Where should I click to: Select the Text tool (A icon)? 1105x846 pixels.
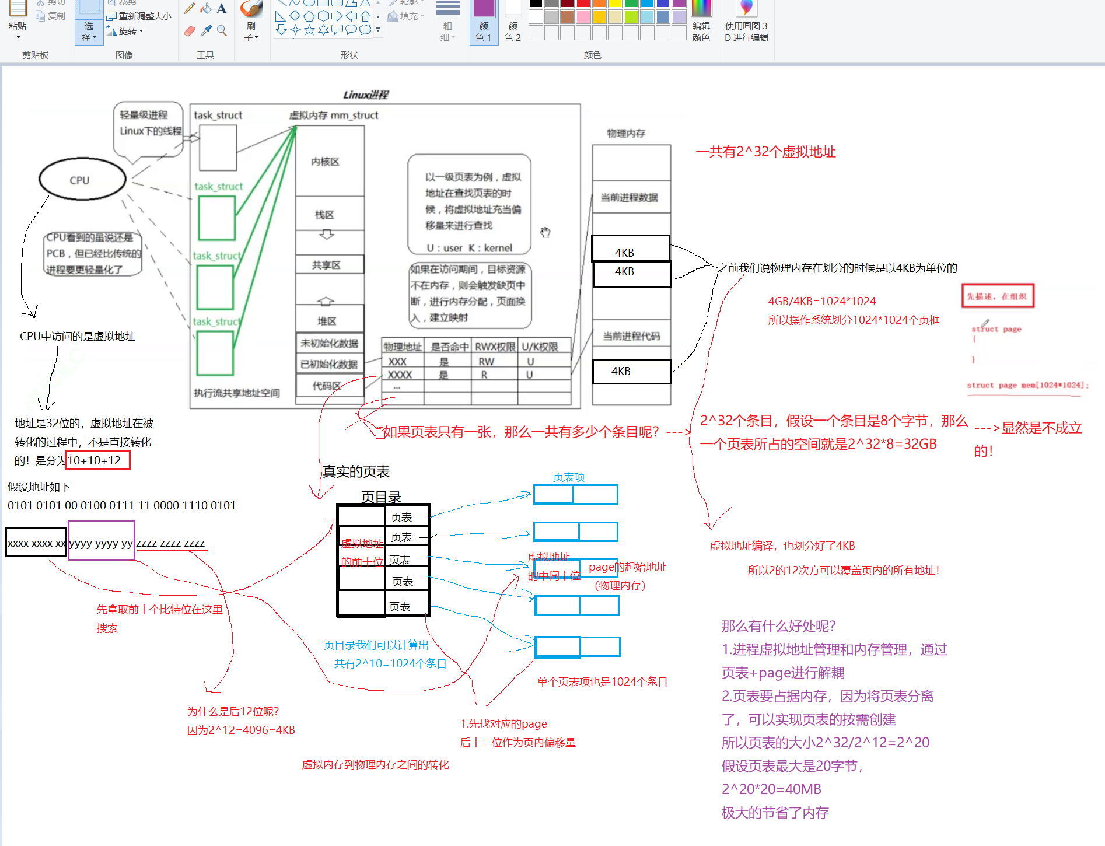coord(222,8)
